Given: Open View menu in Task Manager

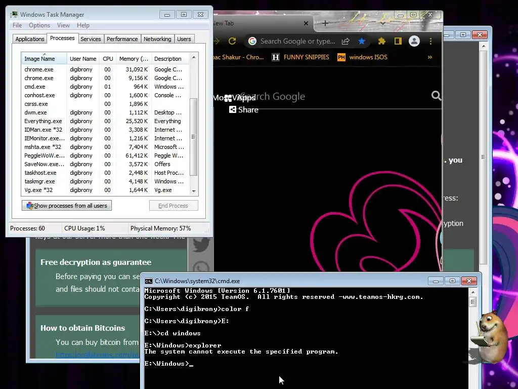Looking at the screenshot, I should (x=63, y=25).
